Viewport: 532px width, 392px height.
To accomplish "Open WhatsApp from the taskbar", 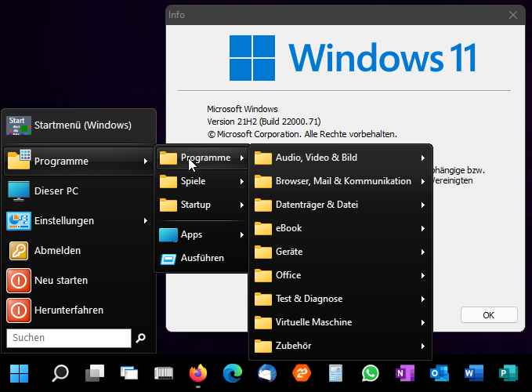I will point(370,373).
